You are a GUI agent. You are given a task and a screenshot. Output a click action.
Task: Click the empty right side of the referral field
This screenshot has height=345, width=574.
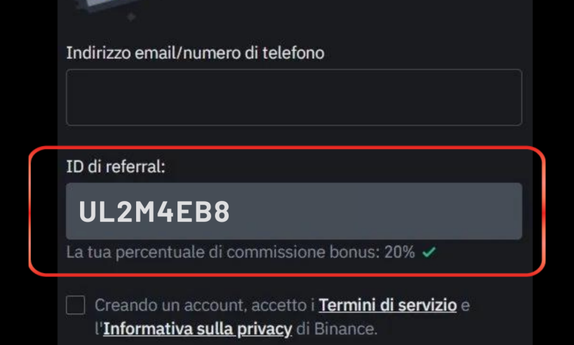(377, 211)
